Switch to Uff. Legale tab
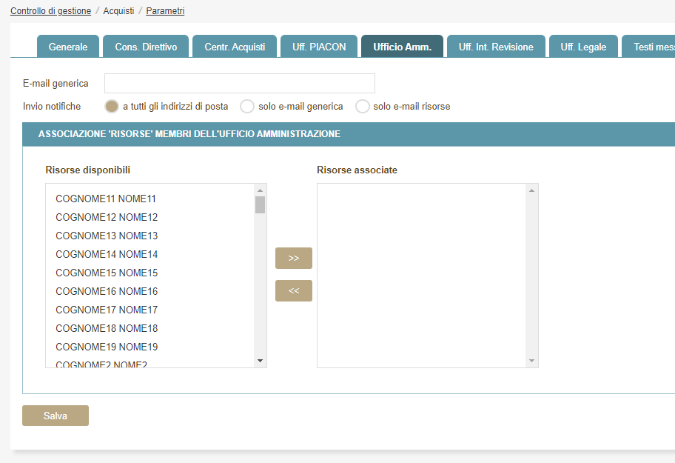 click(x=583, y=47)
